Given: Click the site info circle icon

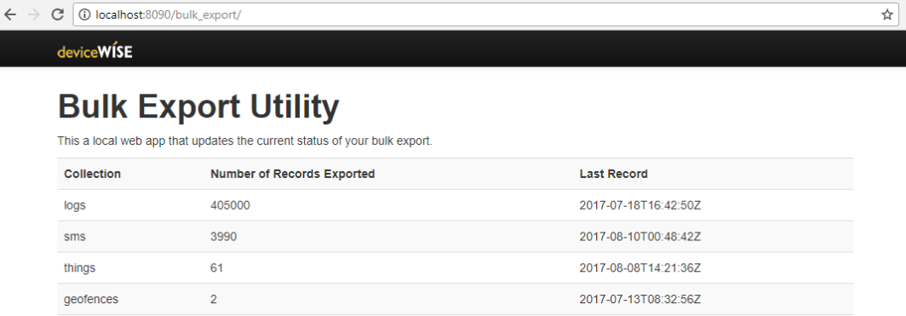Looking at the screenshot, I should coord(84,15).
